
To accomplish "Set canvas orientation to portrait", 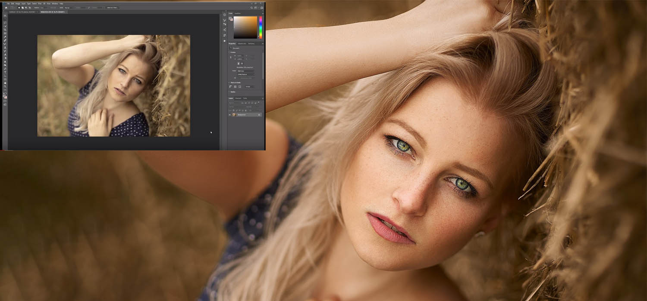I will click(x=238, y=63).
